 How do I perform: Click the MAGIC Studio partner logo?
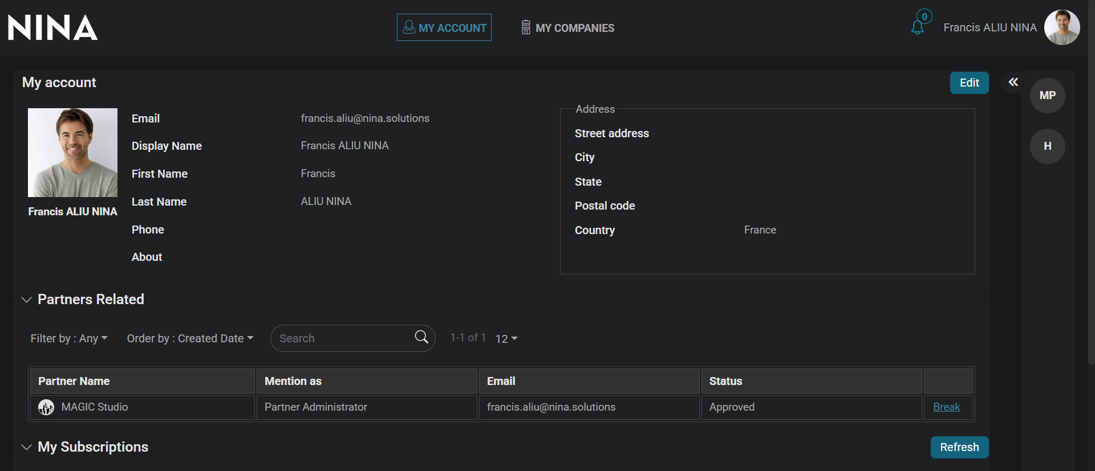pyautogui.click(x=46, y=407)
